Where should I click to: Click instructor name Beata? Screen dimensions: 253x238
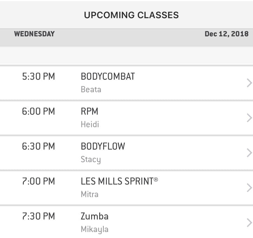(91, 89)
